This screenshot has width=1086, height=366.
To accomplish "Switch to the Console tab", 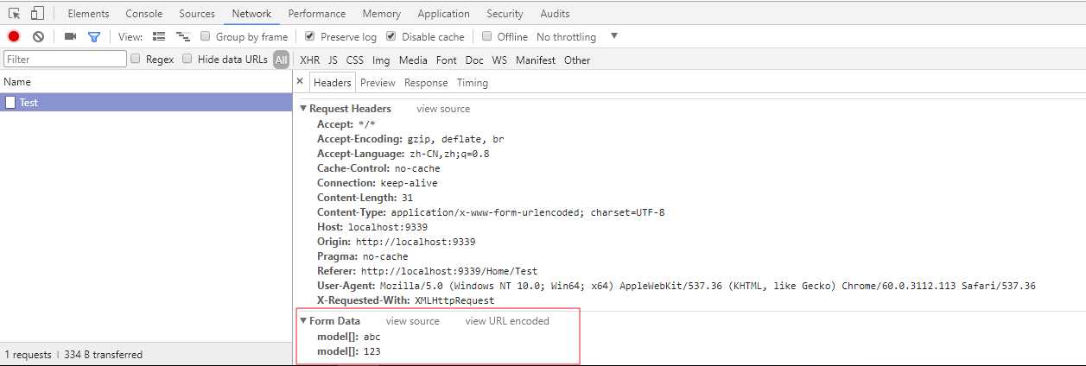I will point(143,14).
